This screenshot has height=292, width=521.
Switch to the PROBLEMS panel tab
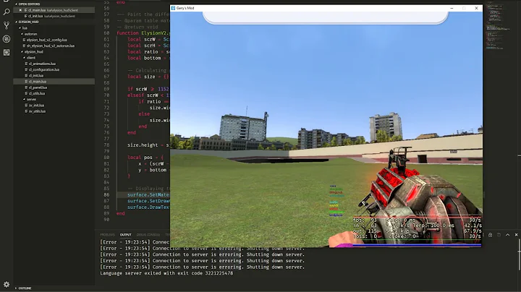(x=107, y=235)
